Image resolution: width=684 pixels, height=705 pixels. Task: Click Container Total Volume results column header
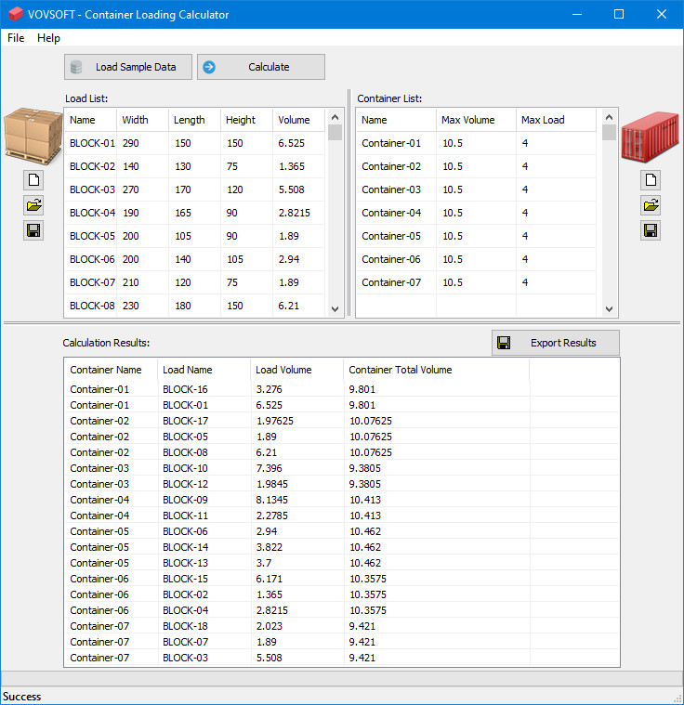[x=401, y=370]
